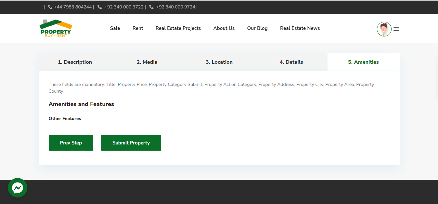Visit Our Blog page
The image size is (438, 204).
coord(257,28)
